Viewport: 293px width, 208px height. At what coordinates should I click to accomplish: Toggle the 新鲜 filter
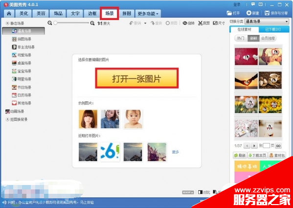[x=253, y=38]
